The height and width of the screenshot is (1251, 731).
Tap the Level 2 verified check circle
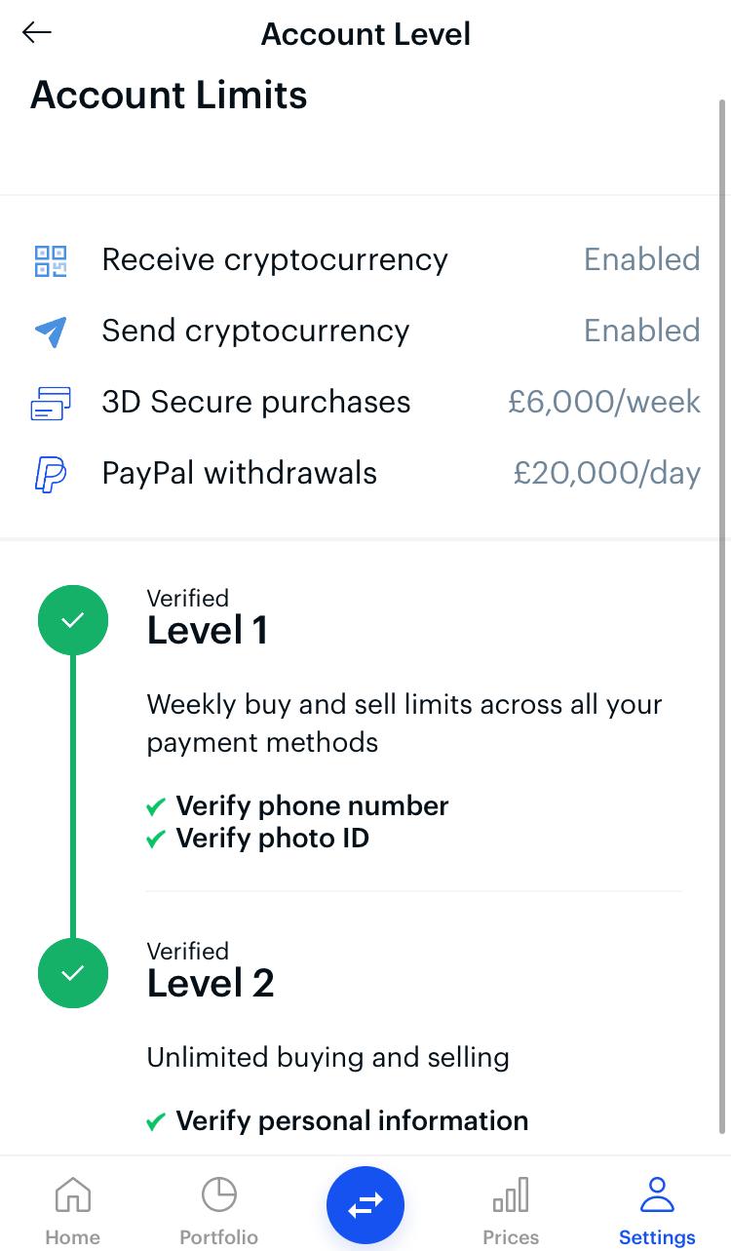pos(72,973)
